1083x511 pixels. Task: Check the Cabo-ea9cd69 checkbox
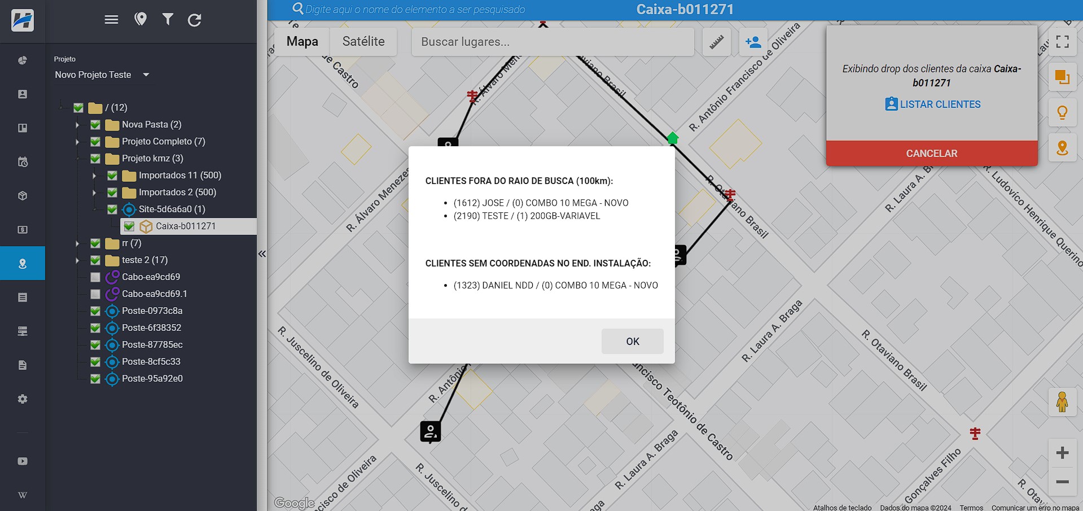click(95, 277)
